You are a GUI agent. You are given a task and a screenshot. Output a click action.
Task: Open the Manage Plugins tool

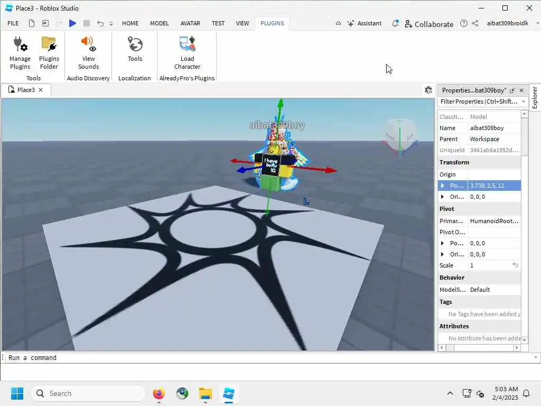(x=20, y=53)
